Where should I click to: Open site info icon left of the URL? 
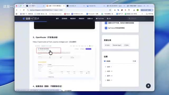(x=28, y=10)
